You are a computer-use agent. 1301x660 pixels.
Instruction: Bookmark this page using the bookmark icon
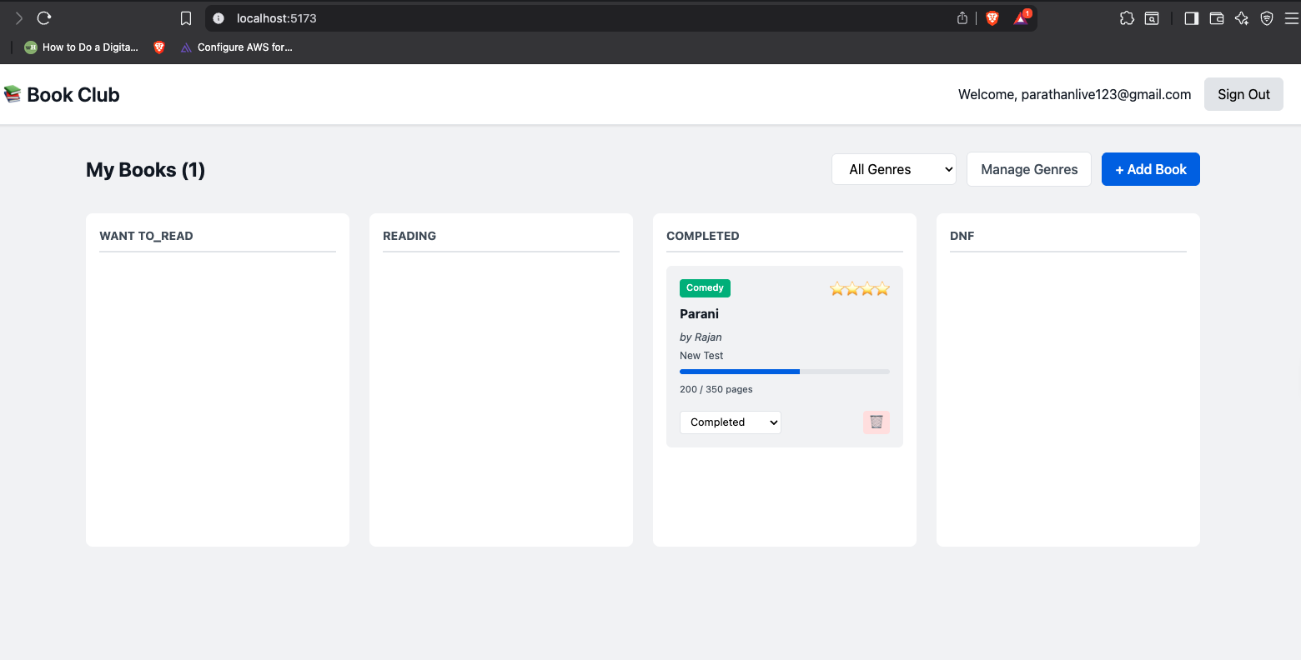click(x=186, y=18)
